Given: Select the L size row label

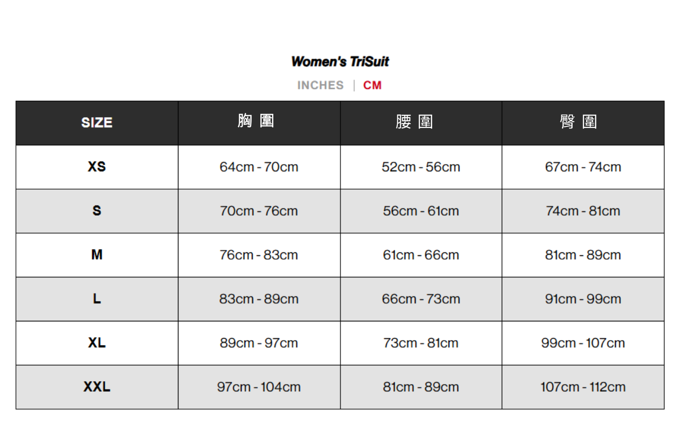Looking at the screenshot, I should [x=97, y=299].
